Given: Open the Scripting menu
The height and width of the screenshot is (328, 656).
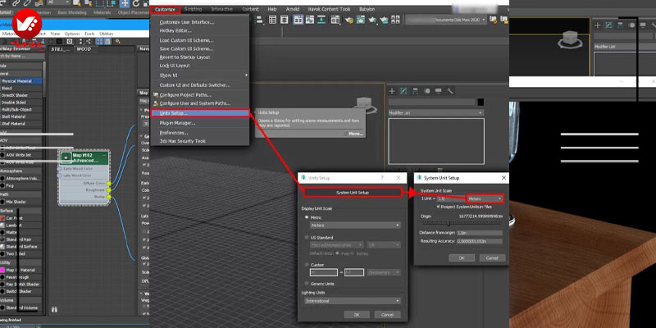Looking at the screenshot, I should tap(193, 9).
